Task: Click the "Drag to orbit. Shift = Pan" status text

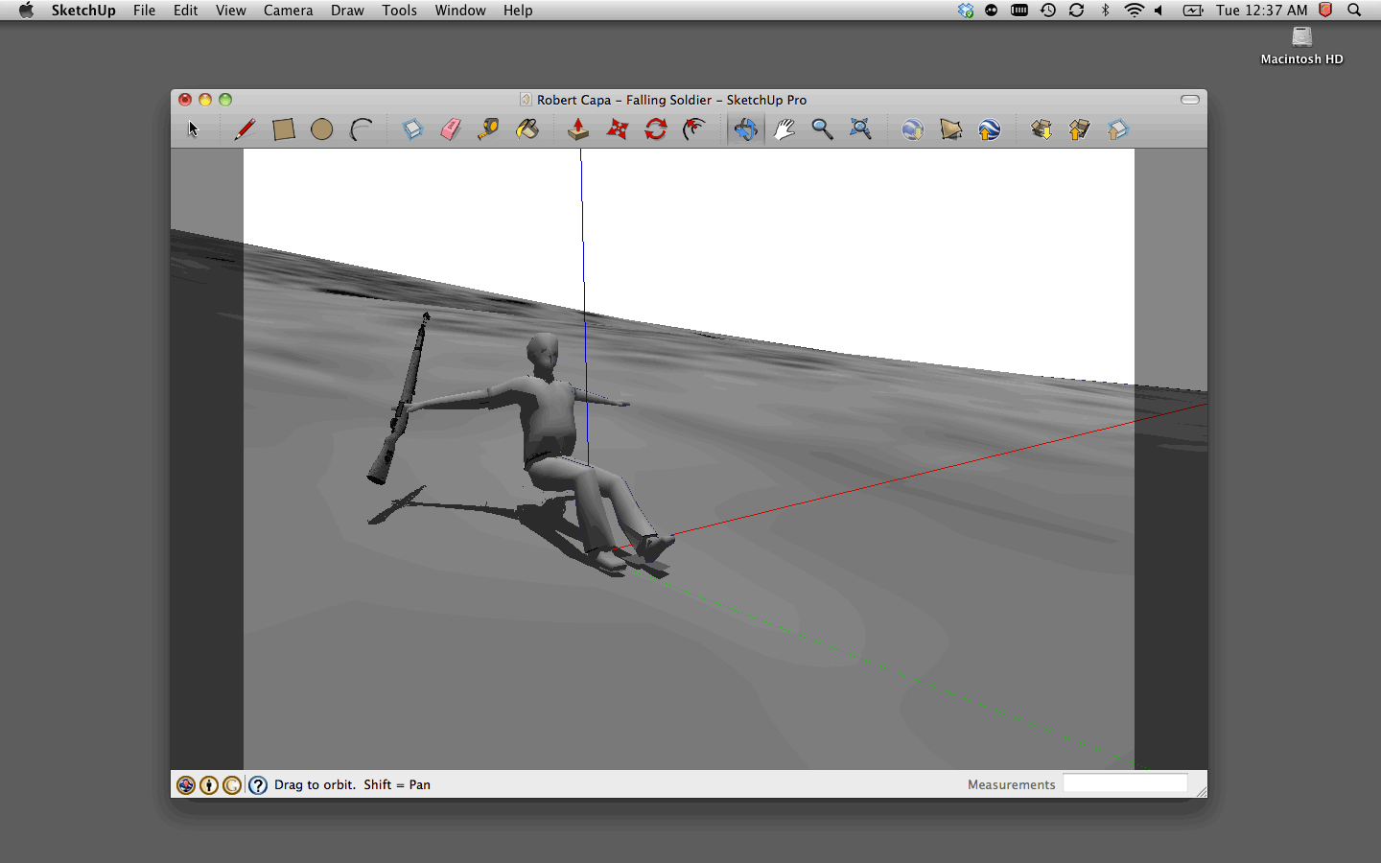Action: pyautogui.click(x=352, y=784)
